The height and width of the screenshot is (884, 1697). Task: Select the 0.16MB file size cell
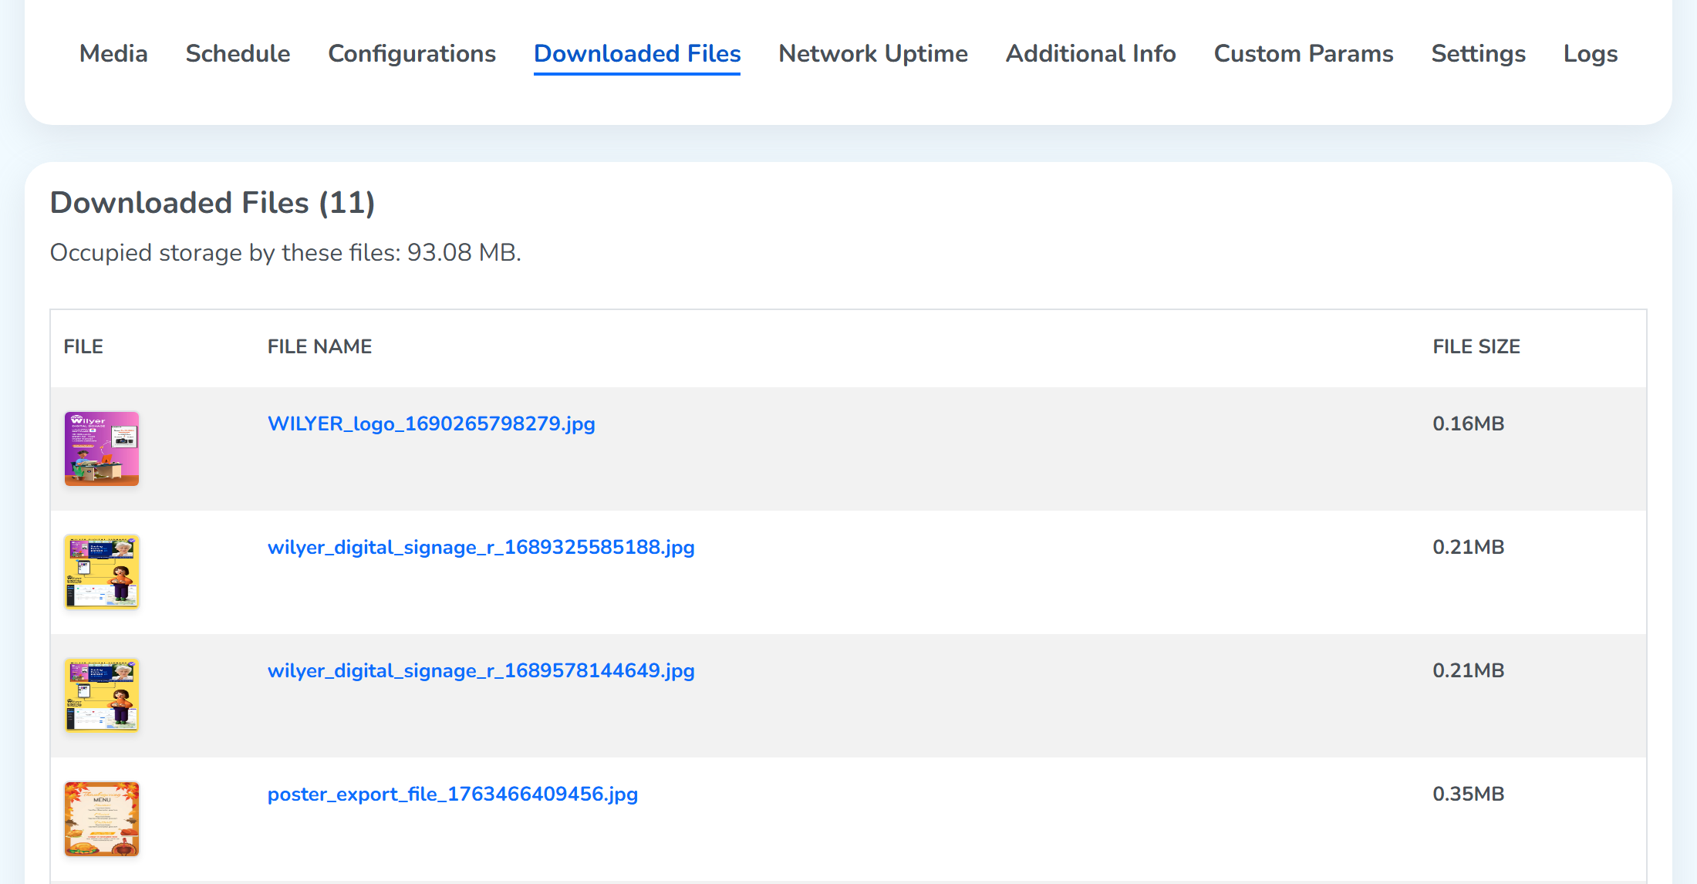pos(1469,424)
